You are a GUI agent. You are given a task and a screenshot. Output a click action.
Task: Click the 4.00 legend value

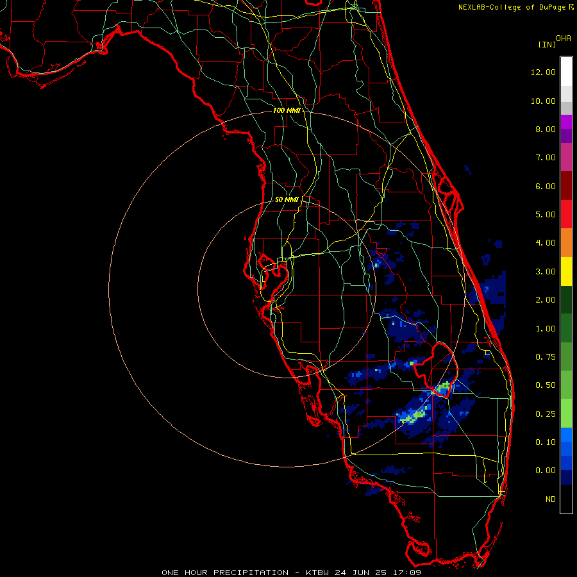546,243
